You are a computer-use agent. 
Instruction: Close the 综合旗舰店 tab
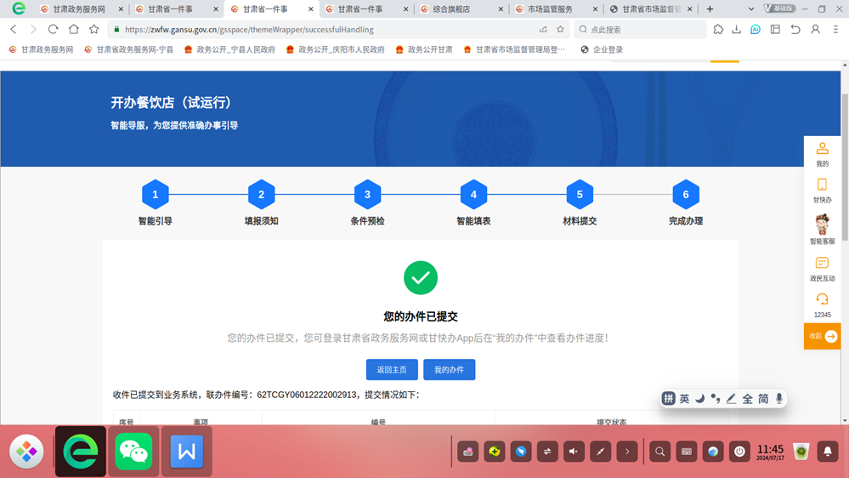pyautogui.click(x=501, y=9)
